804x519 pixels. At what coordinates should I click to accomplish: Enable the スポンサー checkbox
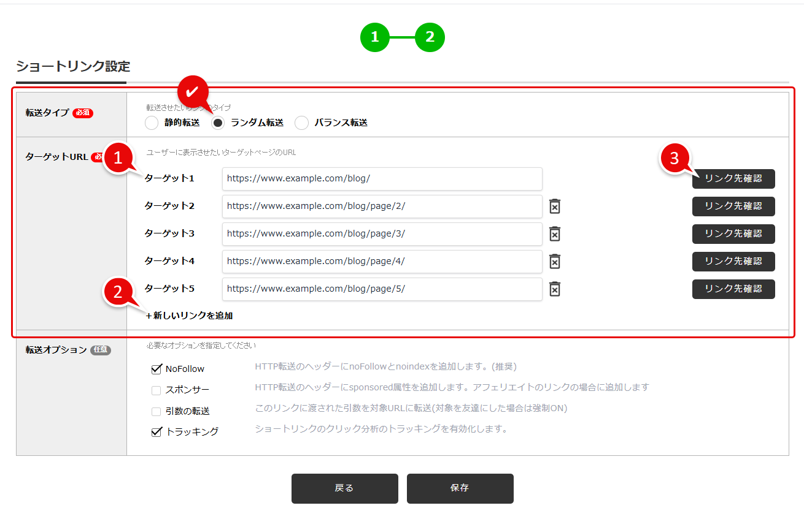tap(157, 390)
